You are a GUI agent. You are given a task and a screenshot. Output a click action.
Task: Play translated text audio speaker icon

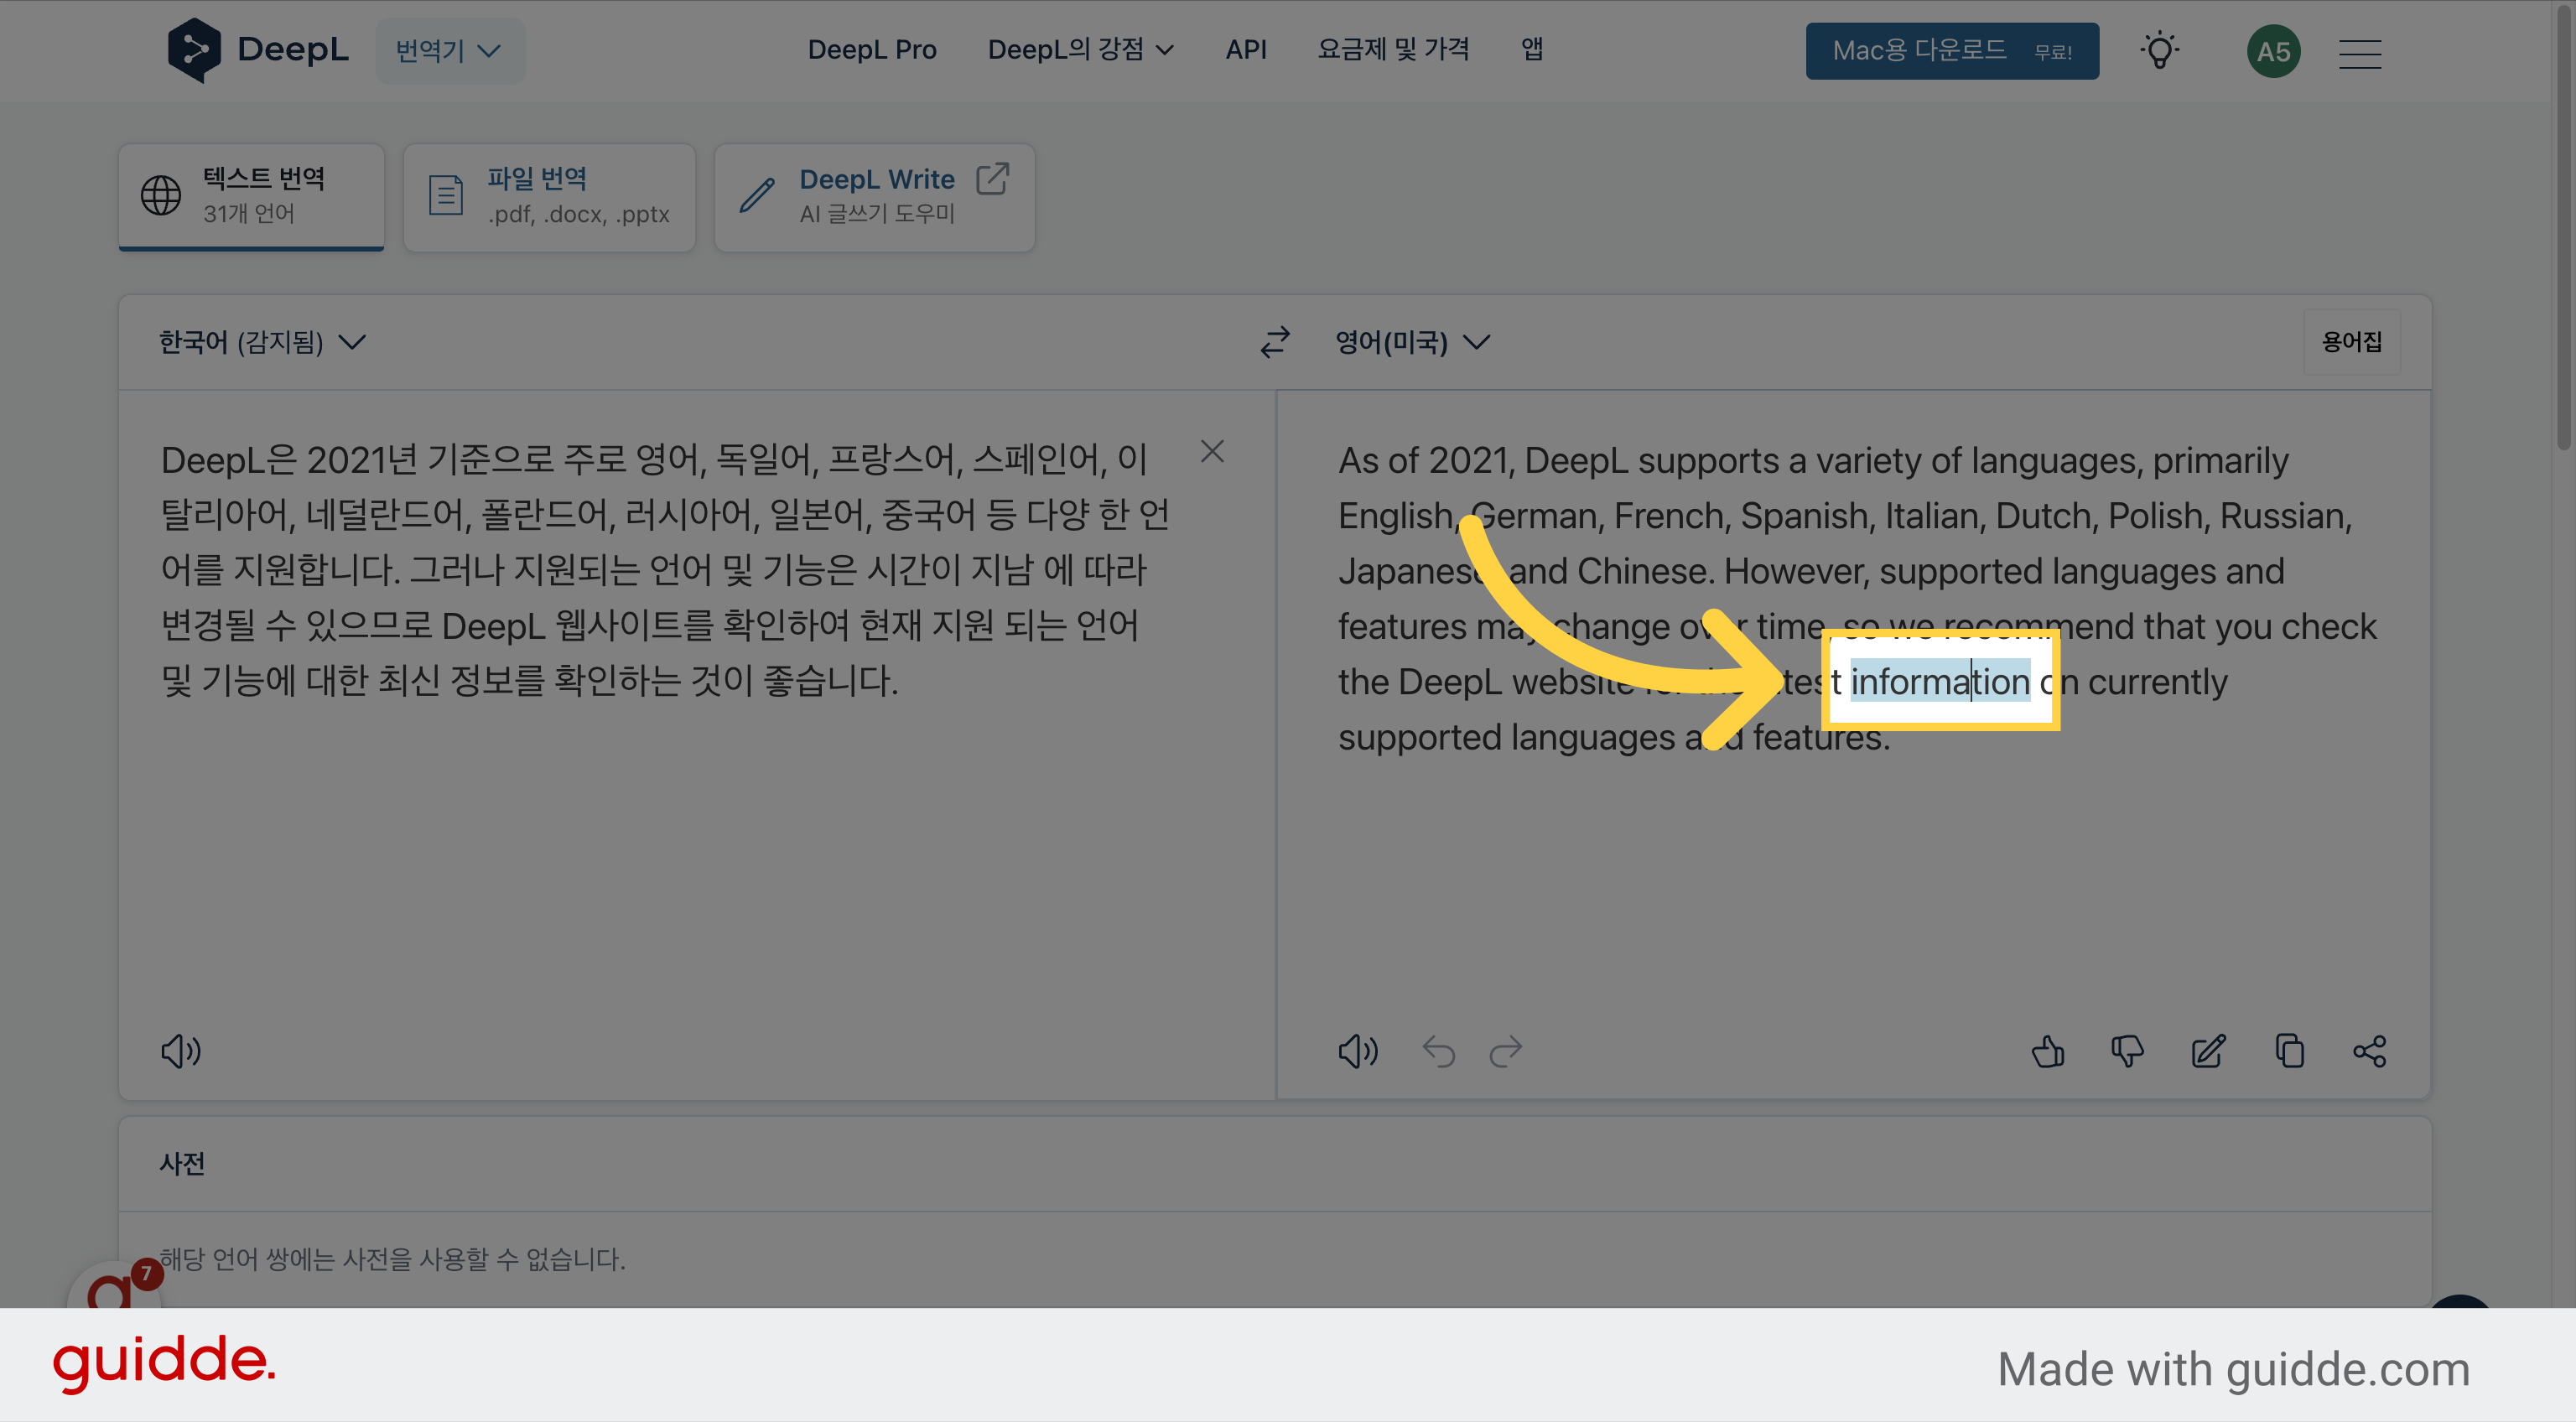click(1358, 1051)
